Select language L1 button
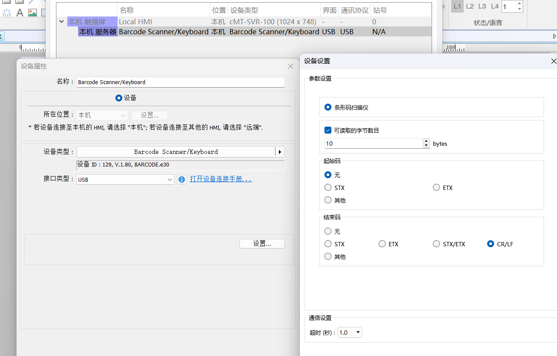 457,6
